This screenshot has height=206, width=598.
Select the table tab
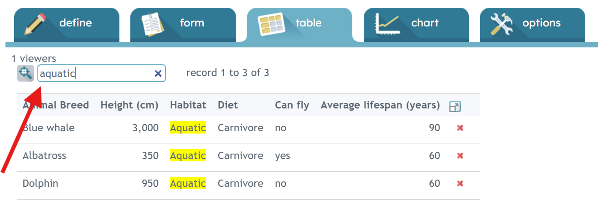click(x=299, y=25)
